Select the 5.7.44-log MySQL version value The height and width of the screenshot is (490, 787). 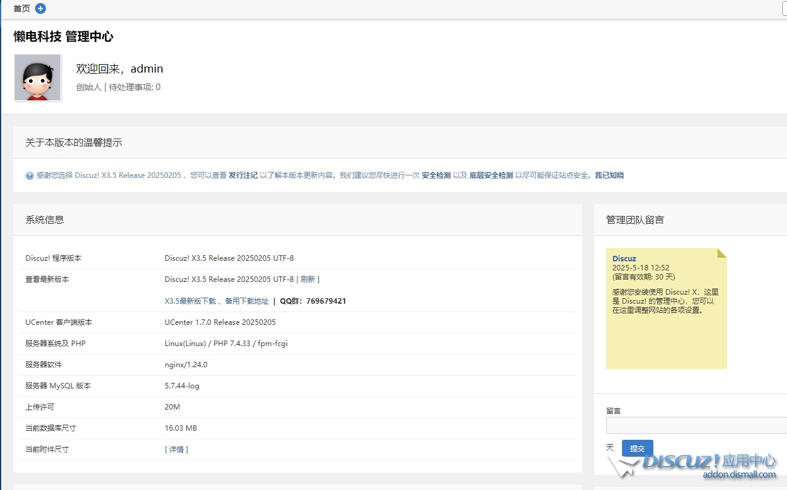[x=182, y=386]
